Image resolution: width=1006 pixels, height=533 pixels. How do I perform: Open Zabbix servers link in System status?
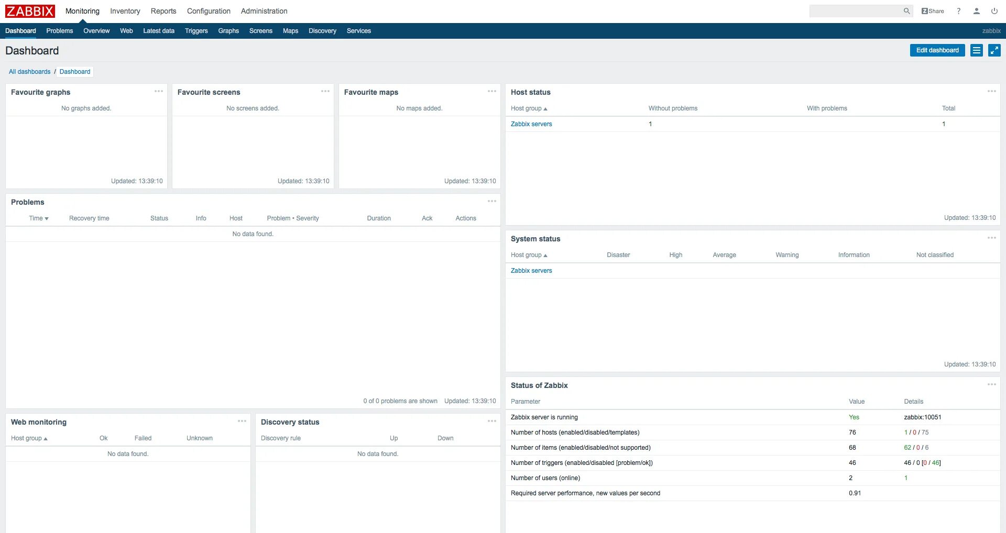pyautogui.click(x=531, y=271)
